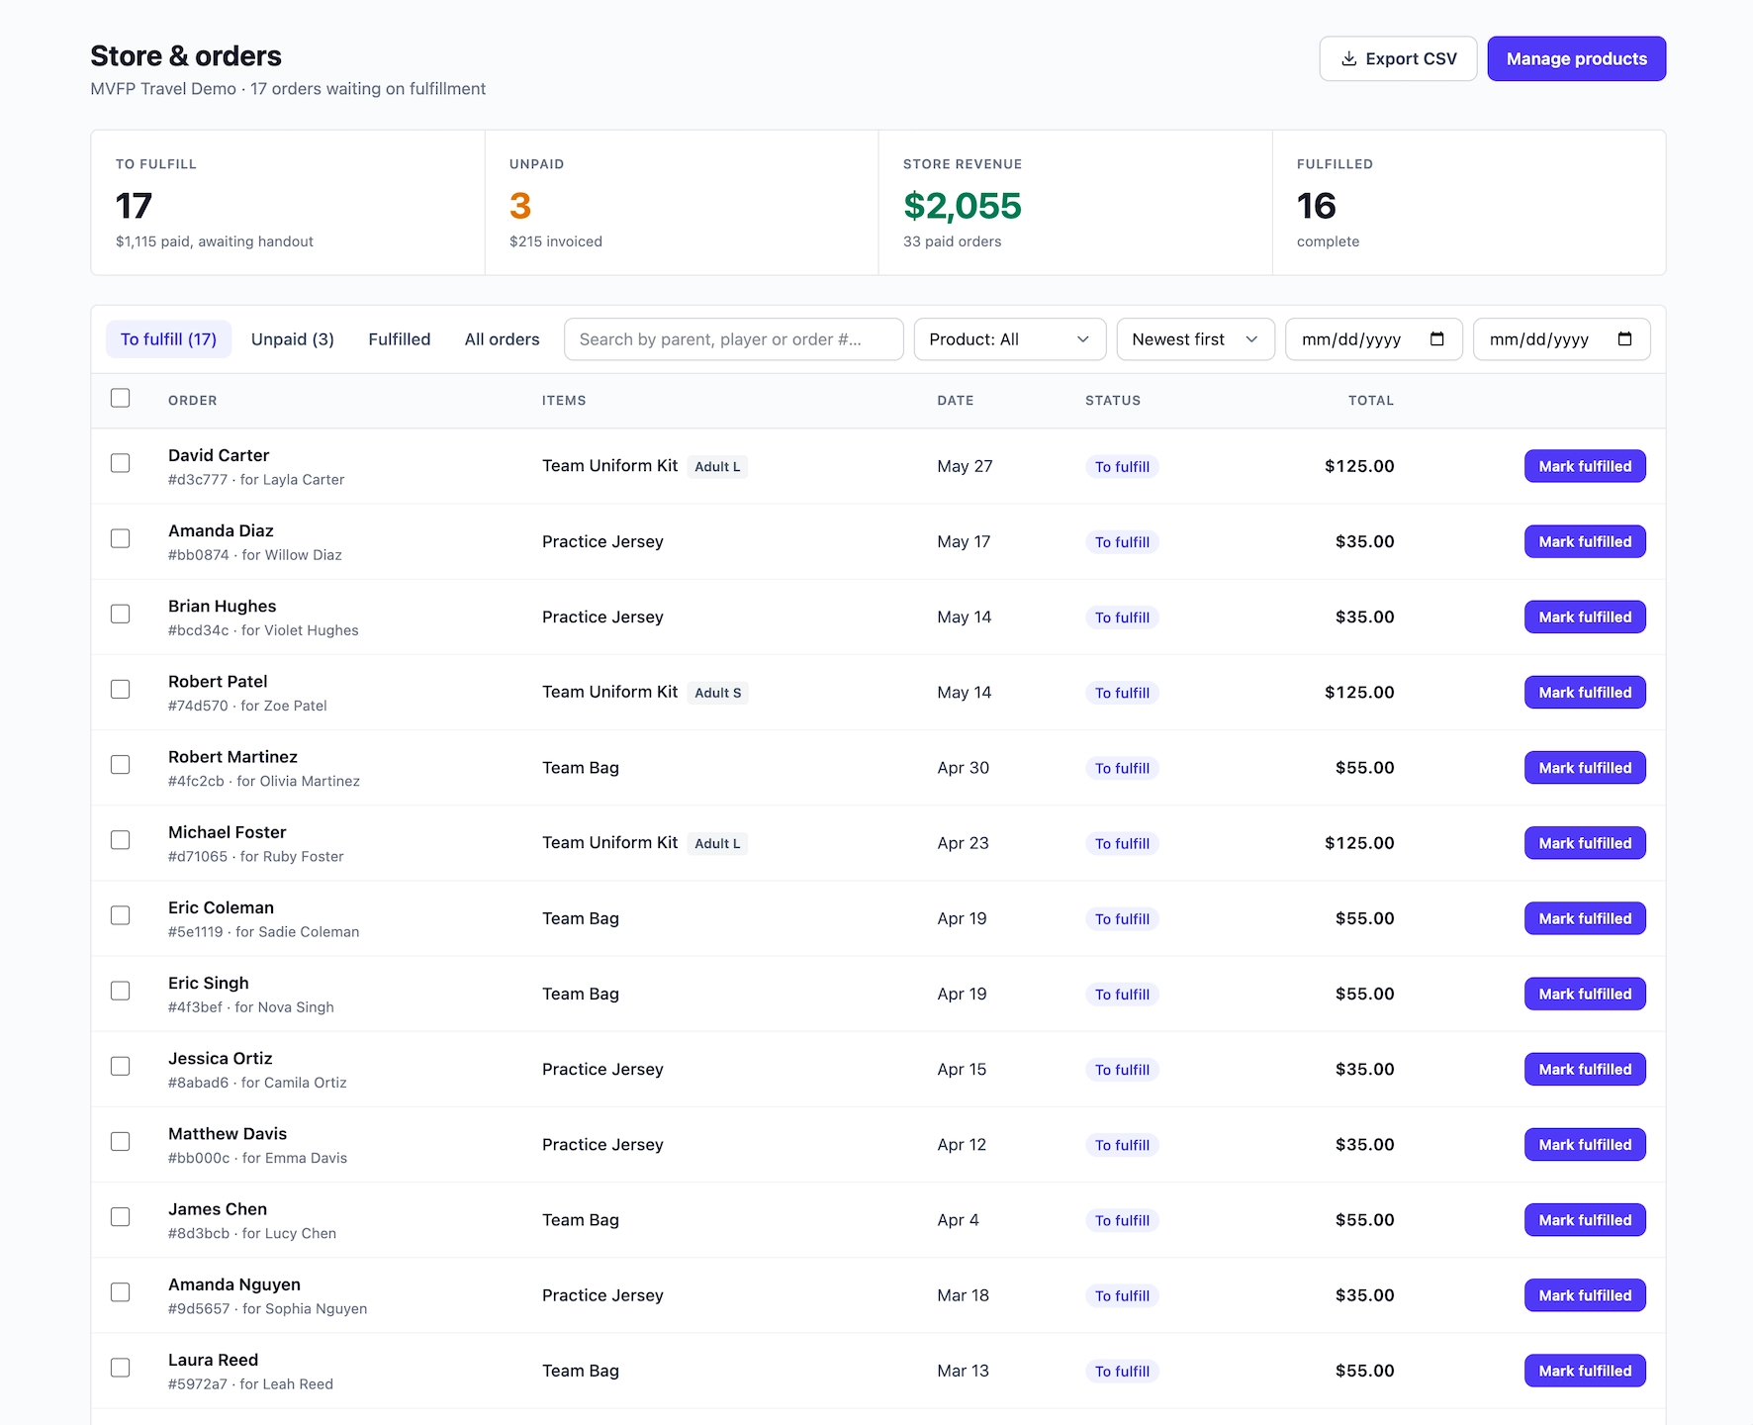
Task: Click the download icon in Export CSV
Action: pos(1348,59)
